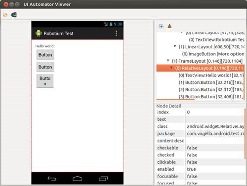This screenshot has height=186, width=247.
Task: Click the 'text' property name cell
Action: [x=170, y=119]
